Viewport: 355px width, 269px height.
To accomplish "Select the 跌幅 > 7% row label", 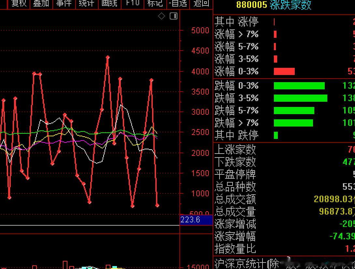I will 236,123.
